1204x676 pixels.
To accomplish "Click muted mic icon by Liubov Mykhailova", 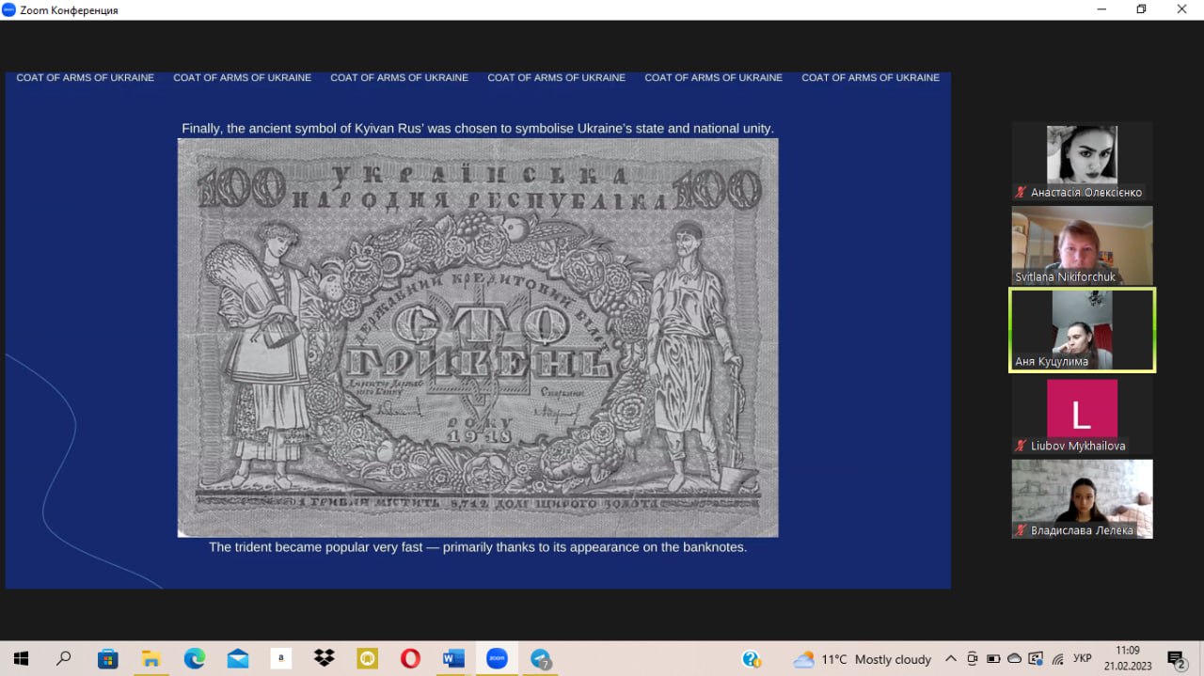I will click(x=1021, y=446).
